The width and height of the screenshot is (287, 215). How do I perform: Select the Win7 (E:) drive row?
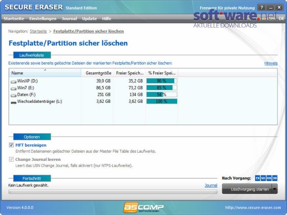pos(143,88)
